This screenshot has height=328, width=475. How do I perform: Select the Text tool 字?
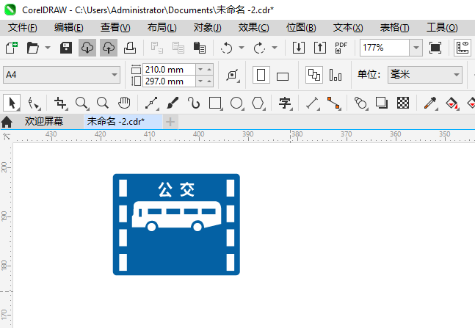point(285,103)
